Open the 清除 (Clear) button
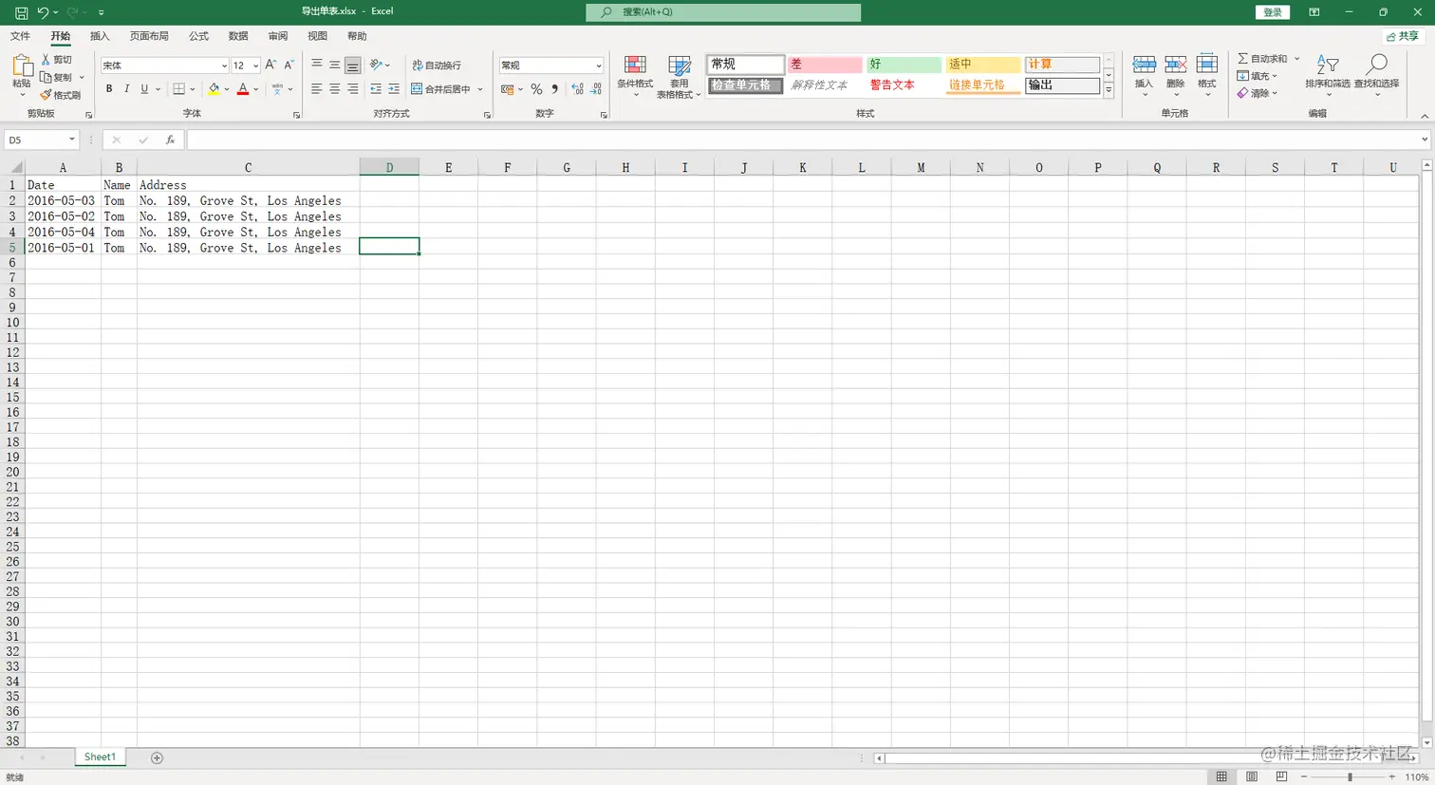The height and width of the screenshot is (785, 1435). (x=1258, y=93)
